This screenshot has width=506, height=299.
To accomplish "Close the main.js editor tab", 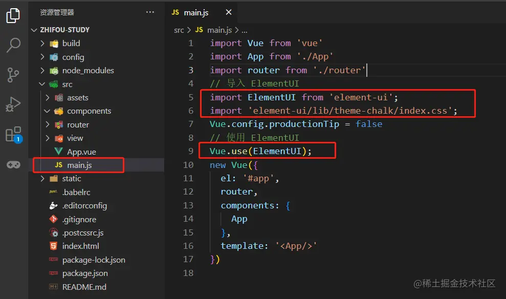I will [x=229, y=12].
